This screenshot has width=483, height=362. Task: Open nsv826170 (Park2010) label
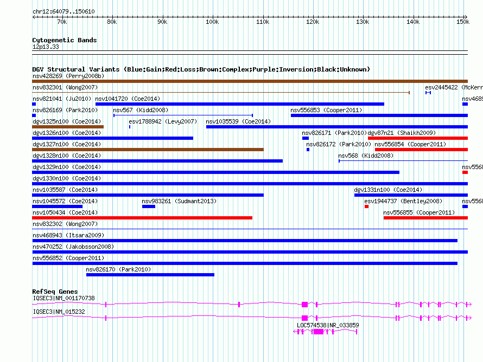coord(118,269)
